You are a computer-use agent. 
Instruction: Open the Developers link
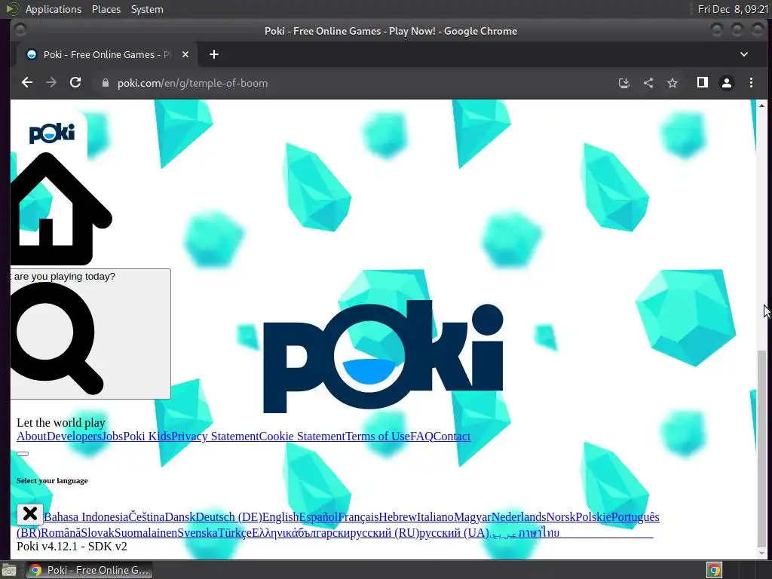pyautogui.click(x=74, y=437)
